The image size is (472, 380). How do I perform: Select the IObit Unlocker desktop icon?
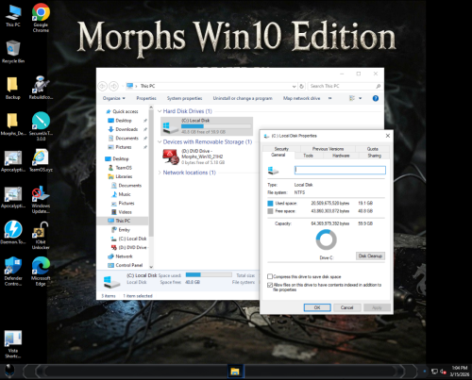41,235
